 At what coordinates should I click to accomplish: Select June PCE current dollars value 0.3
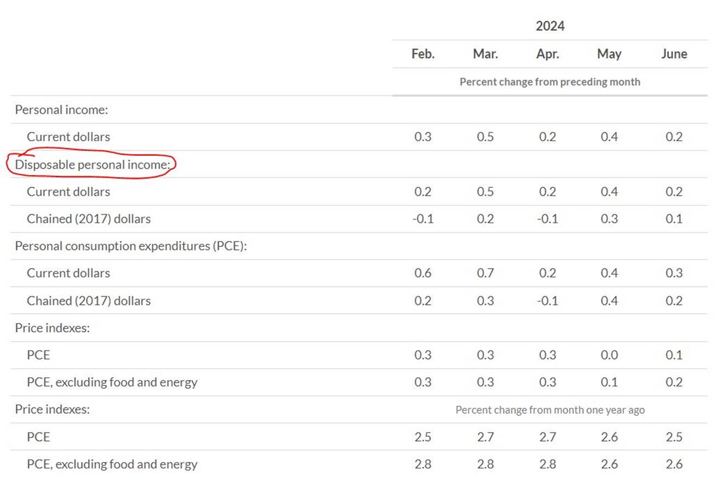[674, 273]
